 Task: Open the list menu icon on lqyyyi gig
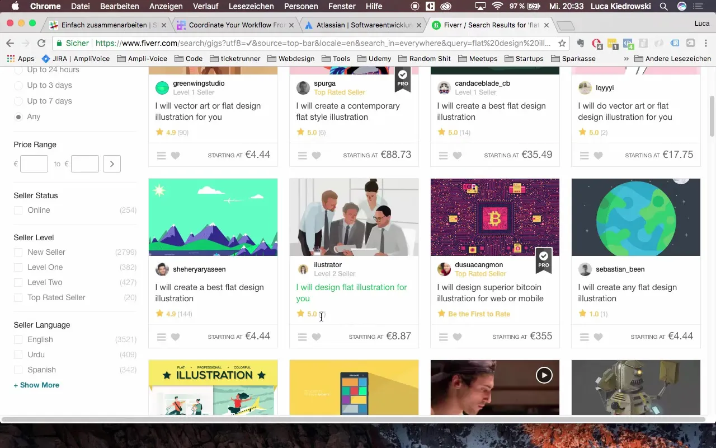(x=584, y=155)
